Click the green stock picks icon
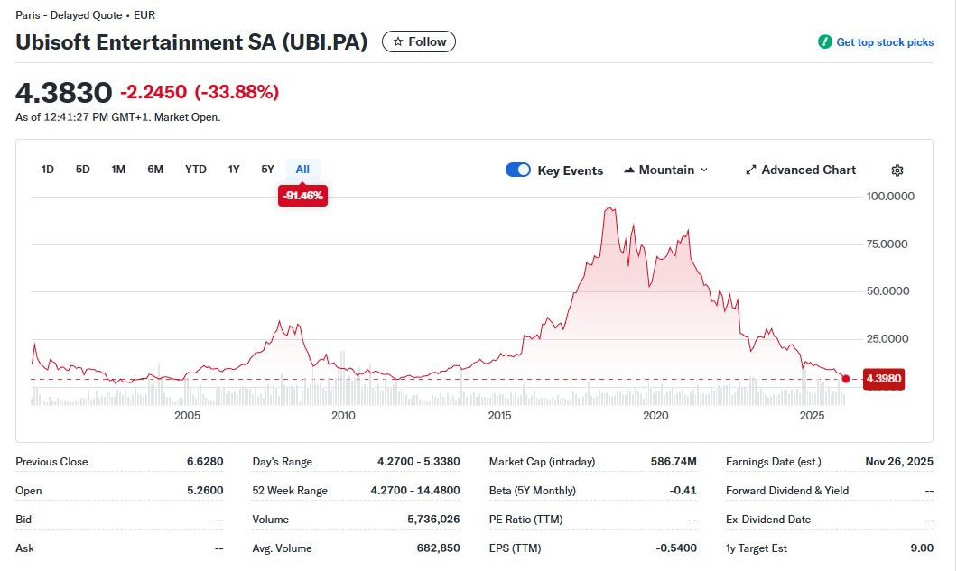 point(824,42)
